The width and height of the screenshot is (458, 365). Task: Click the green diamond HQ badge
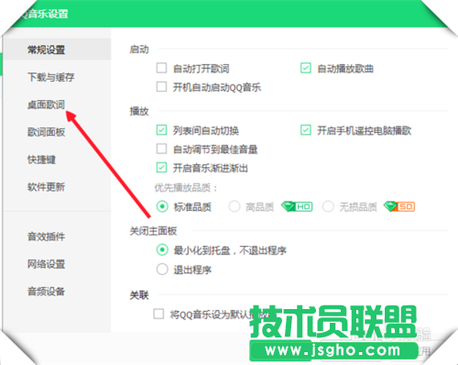297,206
